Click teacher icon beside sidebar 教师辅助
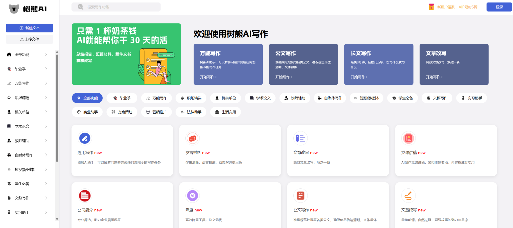513x228 pixels. (x=9, y=140)
